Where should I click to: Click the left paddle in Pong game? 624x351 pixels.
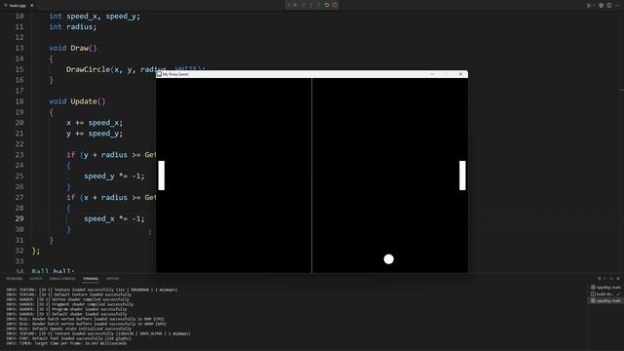tap(162, 175)
